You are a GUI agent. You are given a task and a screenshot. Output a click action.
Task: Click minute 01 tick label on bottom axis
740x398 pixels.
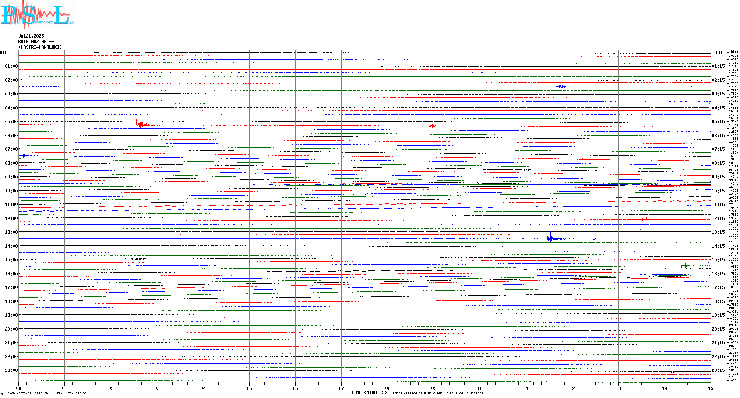click(64, 388)
